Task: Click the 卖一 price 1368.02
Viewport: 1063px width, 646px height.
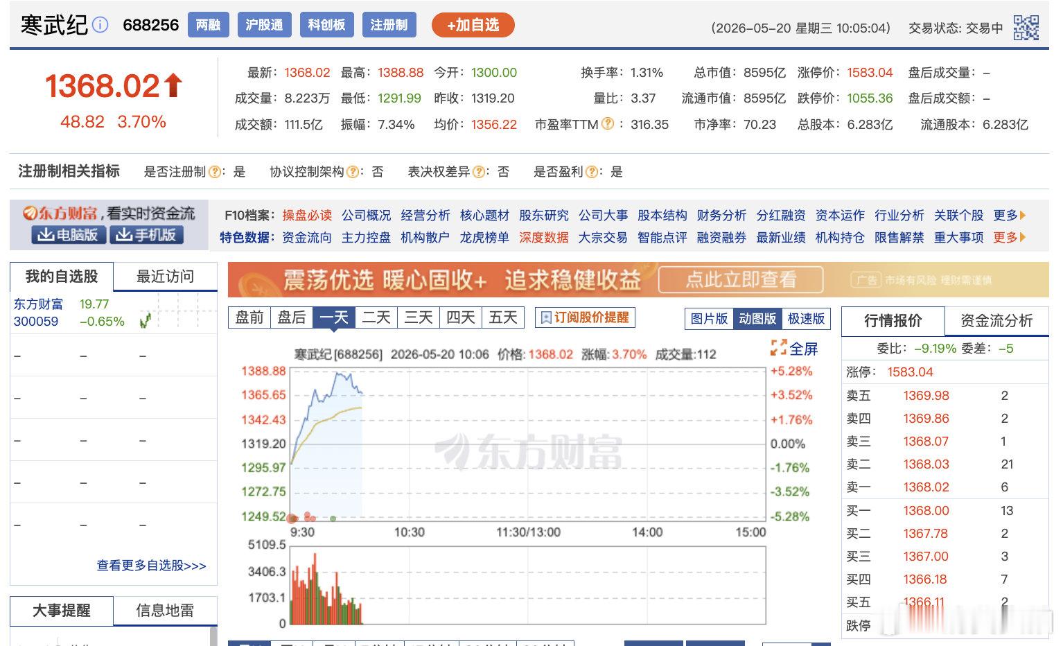Action: (x=926, y=487)
